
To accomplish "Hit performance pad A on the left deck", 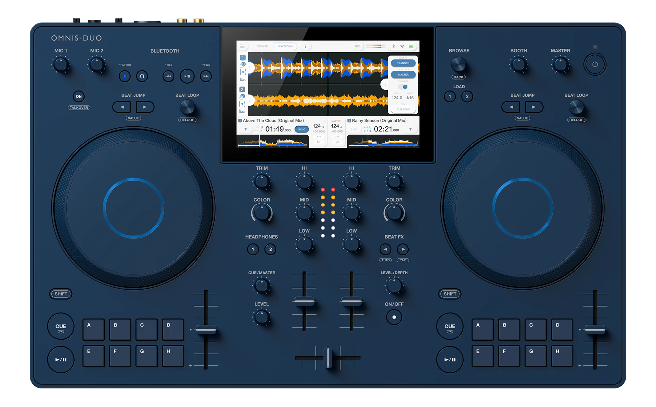I will pyautogui.click(x=94, y=330).
